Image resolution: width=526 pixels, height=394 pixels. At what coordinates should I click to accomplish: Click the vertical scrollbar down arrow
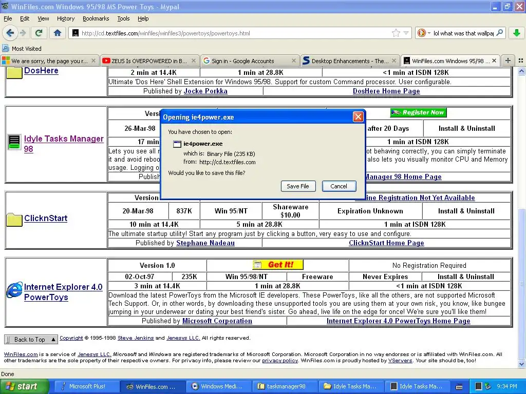click(521, 364)
